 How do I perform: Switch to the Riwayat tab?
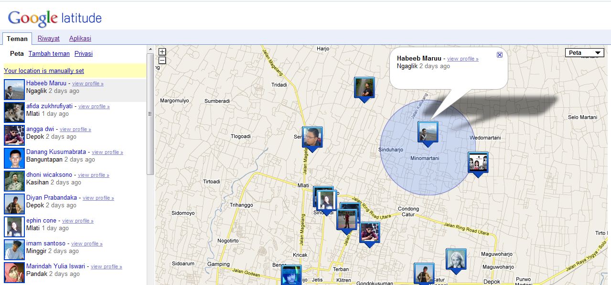click(x=49, y=39)
